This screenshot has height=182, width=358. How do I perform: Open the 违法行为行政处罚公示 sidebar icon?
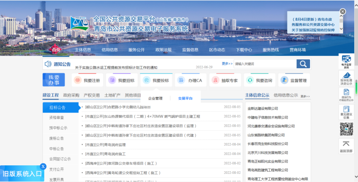pos(346,95)
